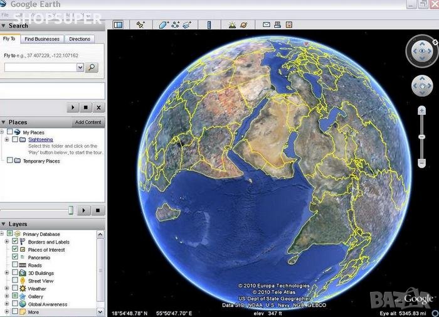Enable the Roads layer checkbox
Screen dimensions: 439x317
[15, 266]
